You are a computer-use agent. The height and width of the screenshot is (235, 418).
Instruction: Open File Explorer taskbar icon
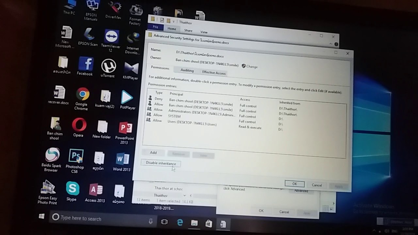(194, 223)
